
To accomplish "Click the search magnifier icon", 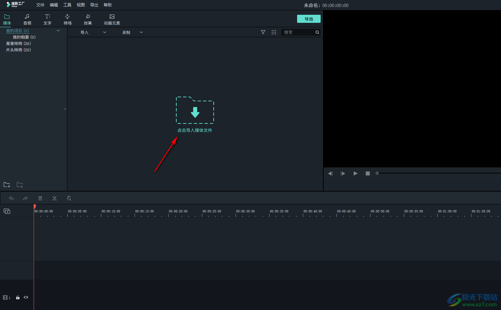I will (317, 32).
